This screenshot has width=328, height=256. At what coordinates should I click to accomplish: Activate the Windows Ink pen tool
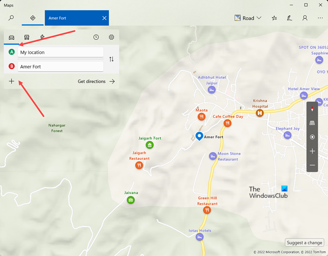pyautogui.click(x=290, y=18)
